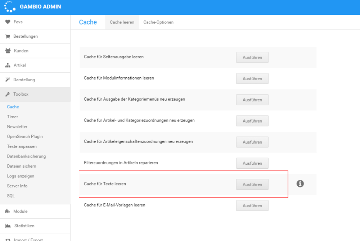The image size is (360, 241).
Task: Click Ausführen for Cache für Seitenausgabe leeren
Action: (252, 57)
